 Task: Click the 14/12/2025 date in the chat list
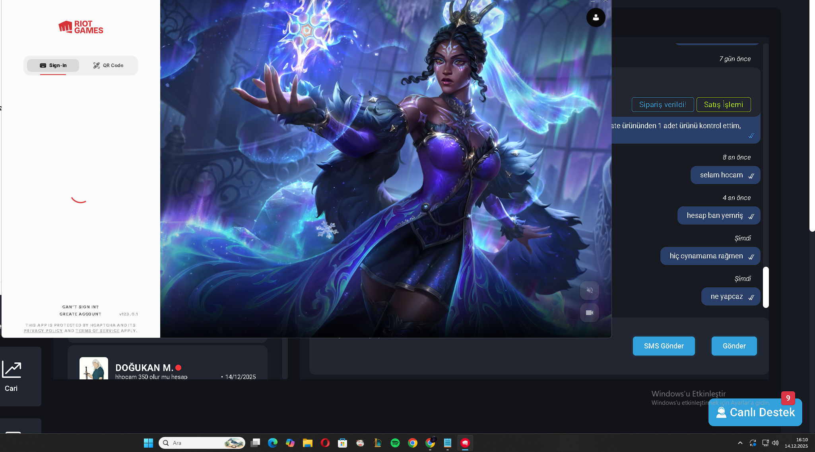click(x=241, y=377)
